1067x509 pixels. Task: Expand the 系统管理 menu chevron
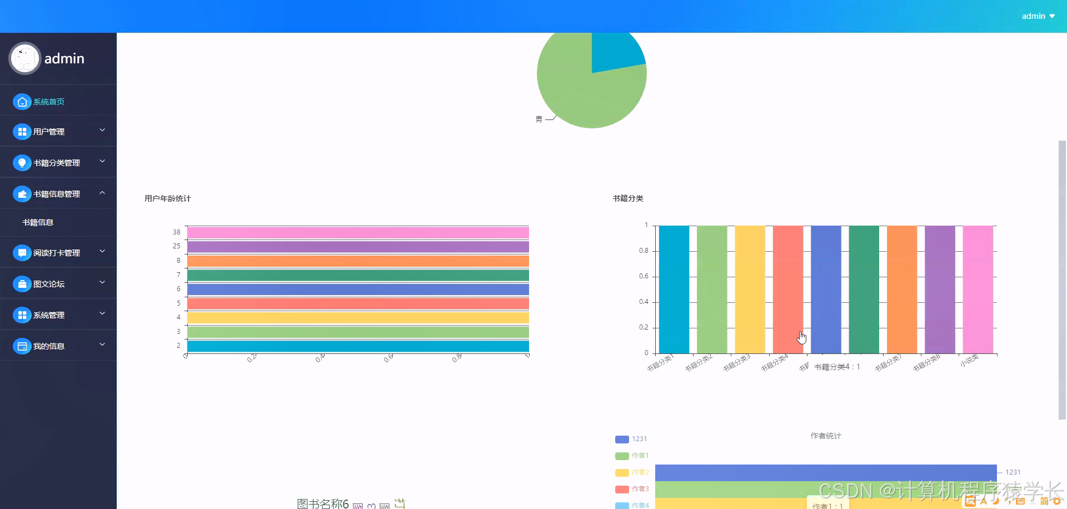tap(102, 313)
